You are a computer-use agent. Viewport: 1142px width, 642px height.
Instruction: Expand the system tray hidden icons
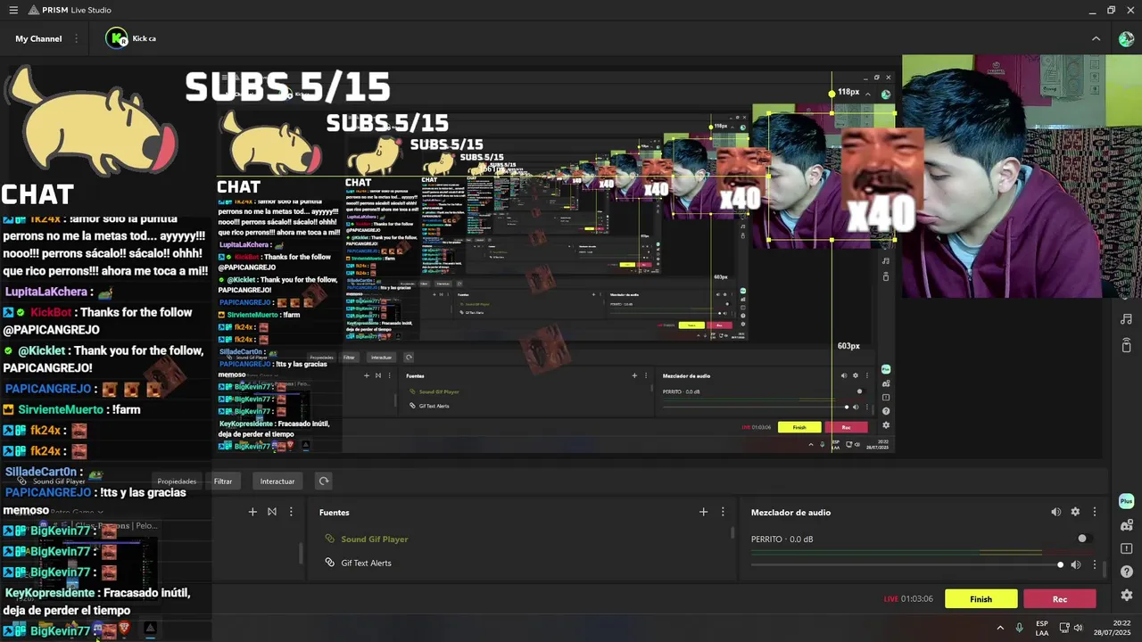(1000, 628)
